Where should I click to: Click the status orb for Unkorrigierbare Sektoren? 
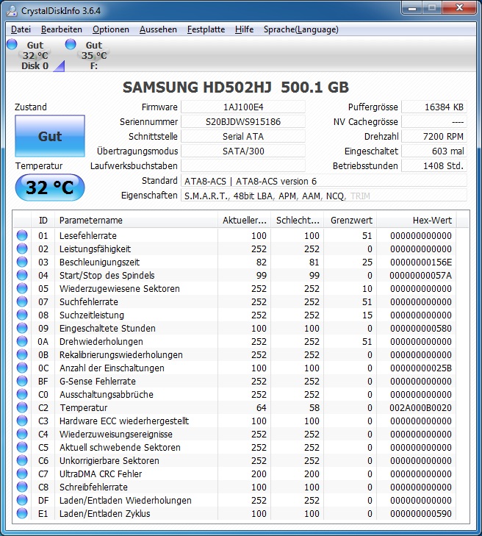22,460
